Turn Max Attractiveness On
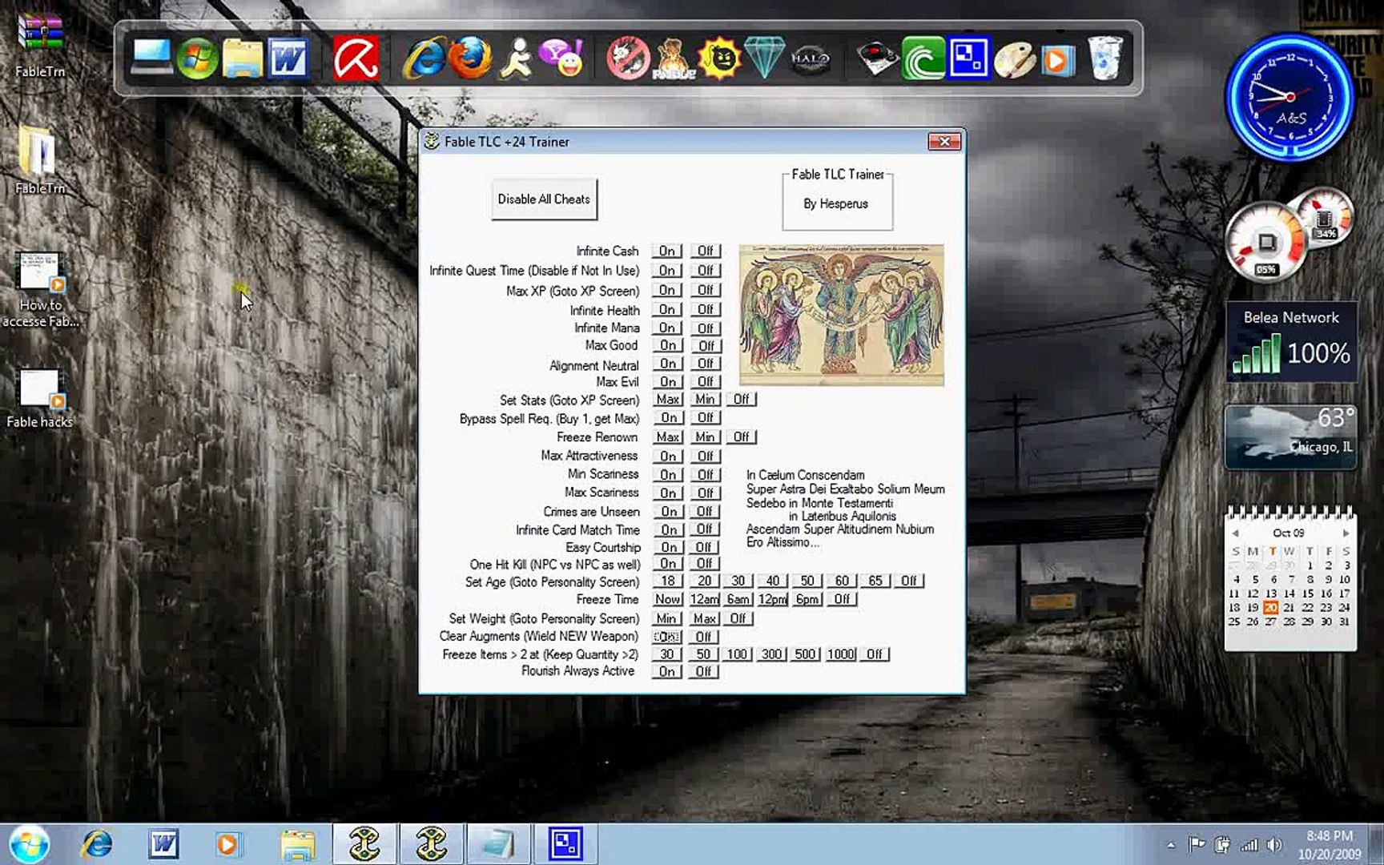This screenshot has width=1384, height=865. coord(668,457)
